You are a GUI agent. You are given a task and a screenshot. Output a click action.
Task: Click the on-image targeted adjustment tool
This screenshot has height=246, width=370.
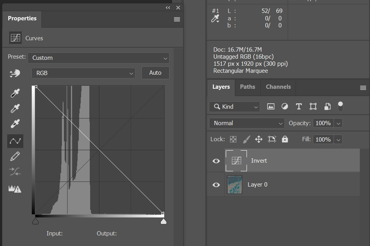15,73
